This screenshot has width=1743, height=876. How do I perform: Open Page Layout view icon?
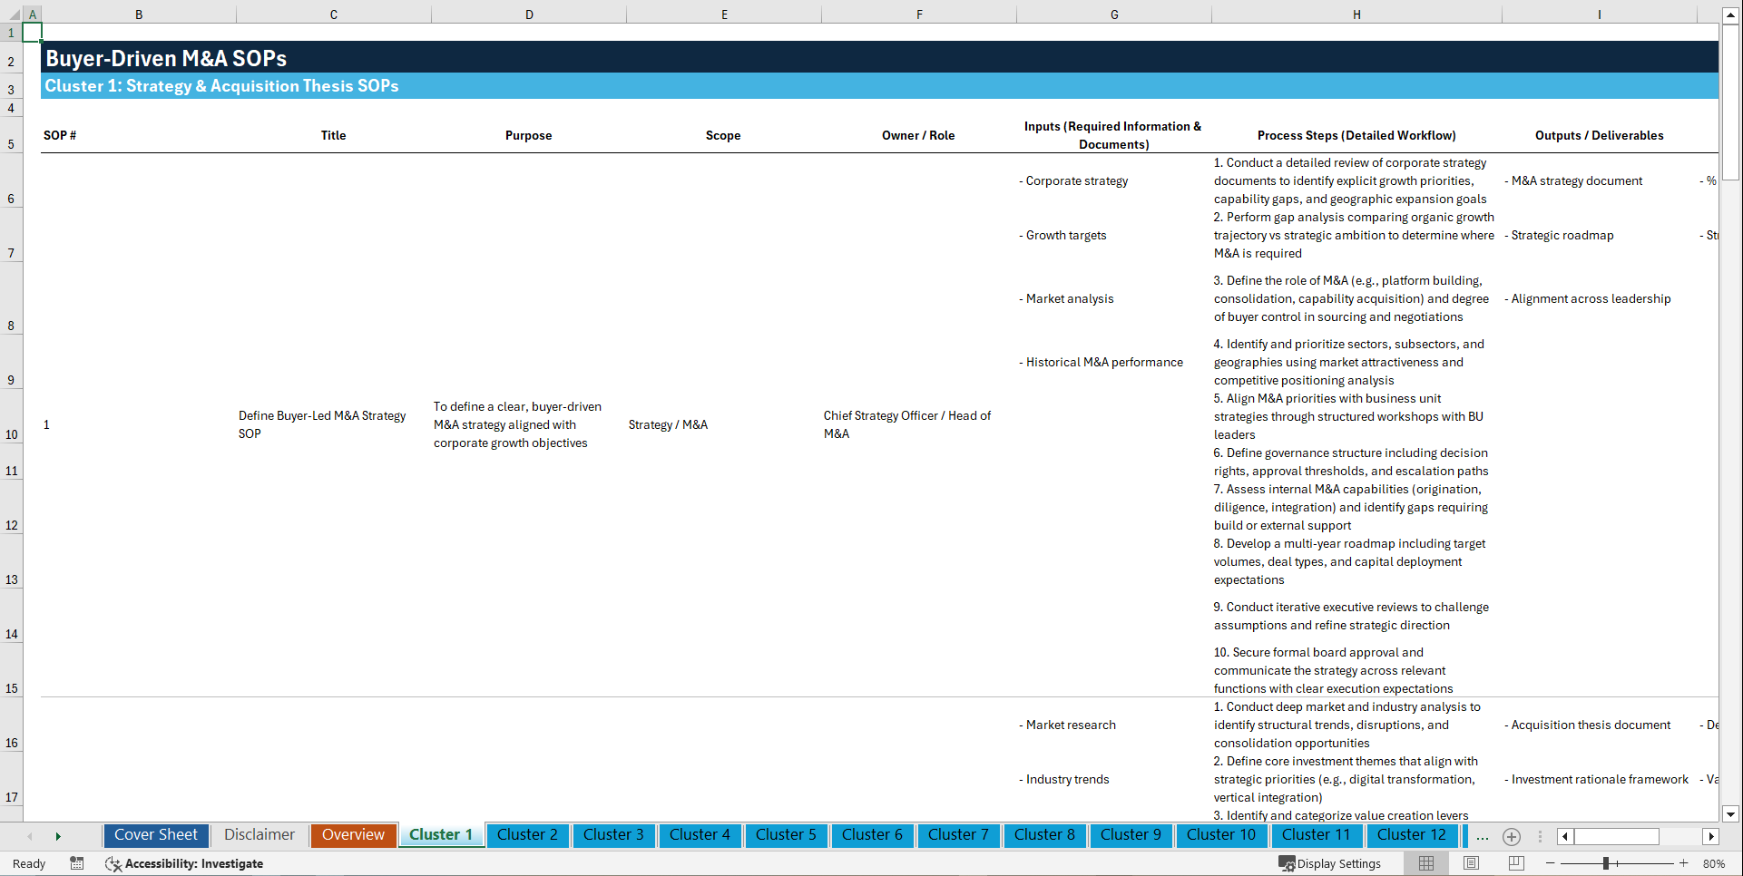pos(1470,863)
